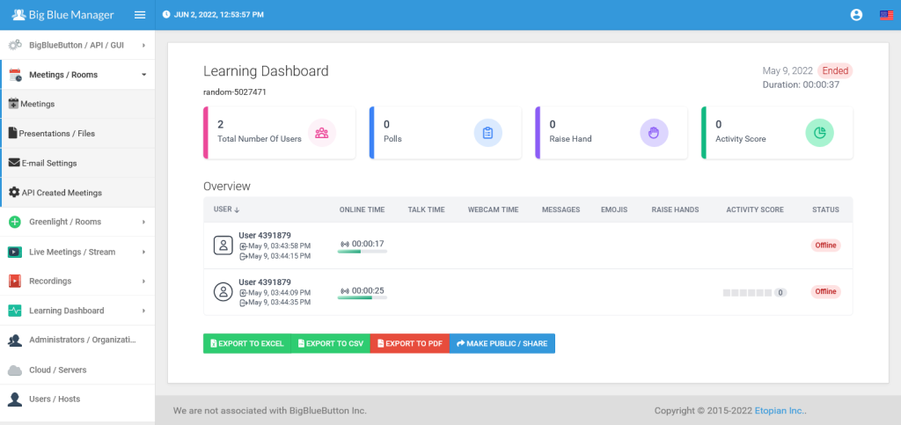901x425 pixels.
Task: Click the blue Polls clipboard icon
Action: [x=487, y=133]
